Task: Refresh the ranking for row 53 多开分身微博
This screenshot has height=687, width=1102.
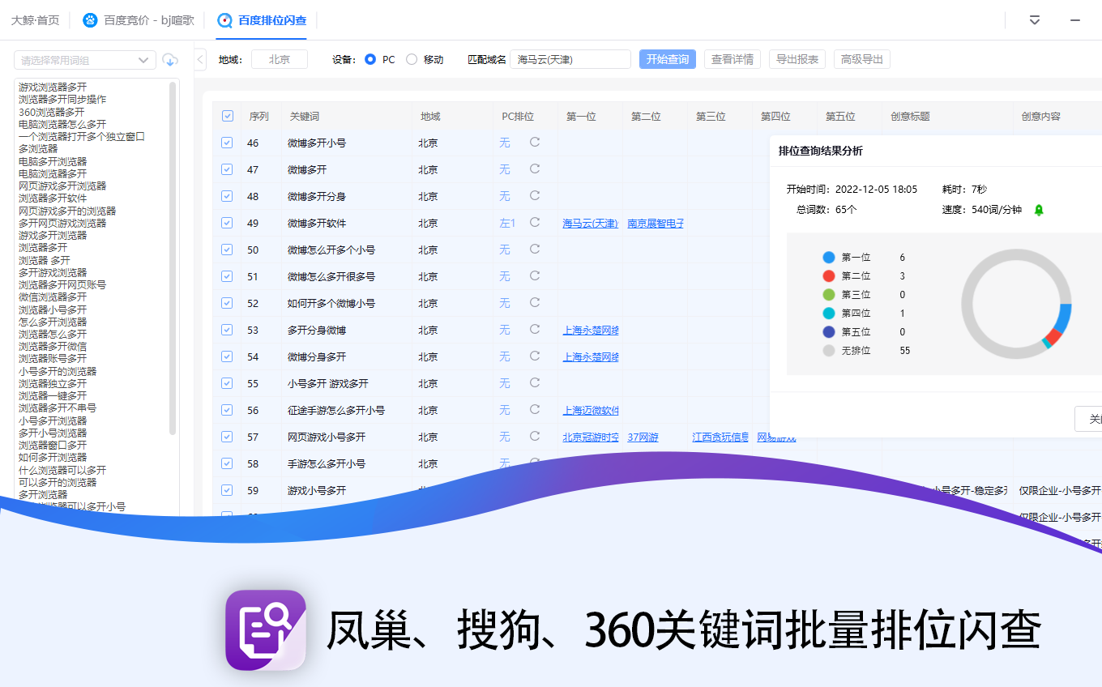Action: [535, 329]
